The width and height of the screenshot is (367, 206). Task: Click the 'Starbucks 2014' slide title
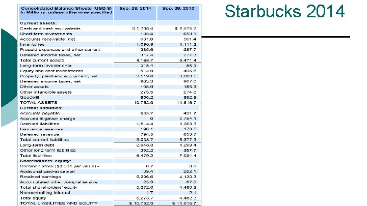pyautogui.click(x=284, y=11)
